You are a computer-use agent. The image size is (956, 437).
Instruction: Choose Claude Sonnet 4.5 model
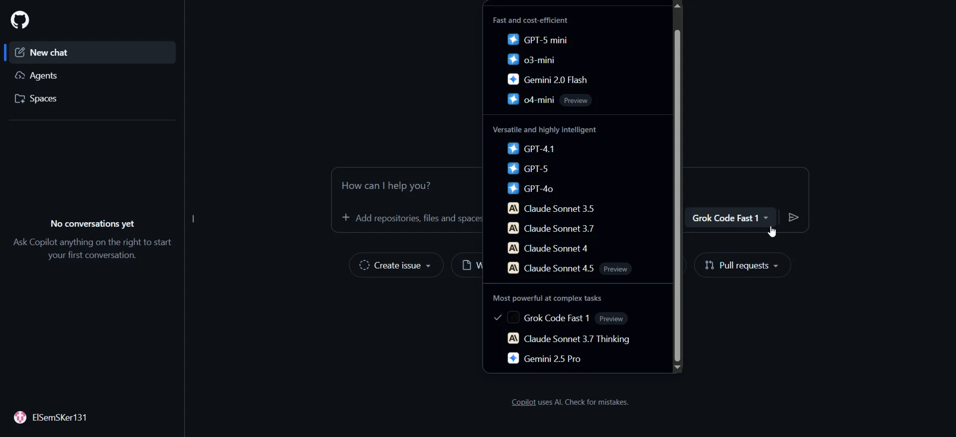[558, 268]
